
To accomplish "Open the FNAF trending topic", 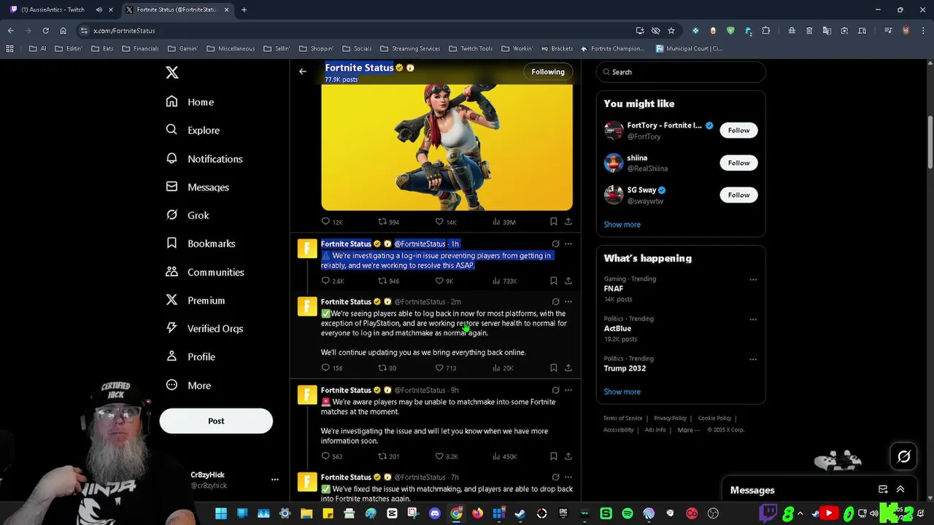I will [614, 289].
